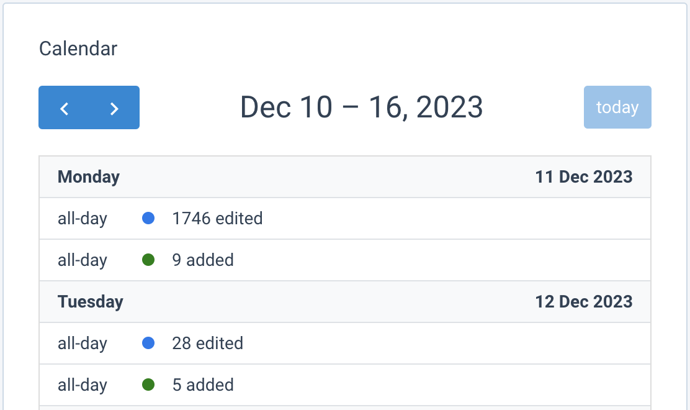Select the Tuesday day heading
Image resolution: width=690 pixels, height=410 pixels.
click(x=91, y=302)
